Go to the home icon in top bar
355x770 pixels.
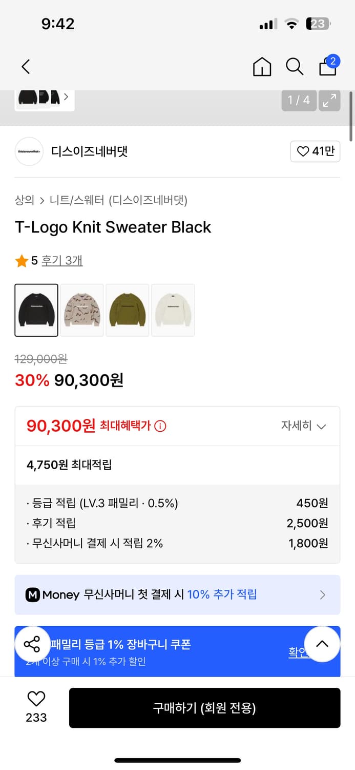262,67
